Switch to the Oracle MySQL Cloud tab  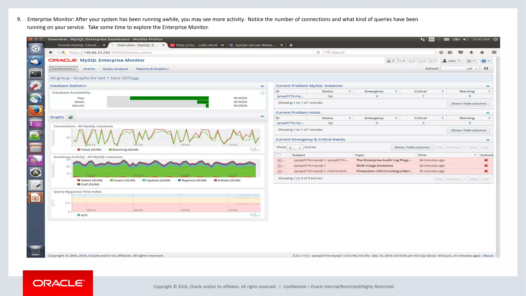[79, 45]
